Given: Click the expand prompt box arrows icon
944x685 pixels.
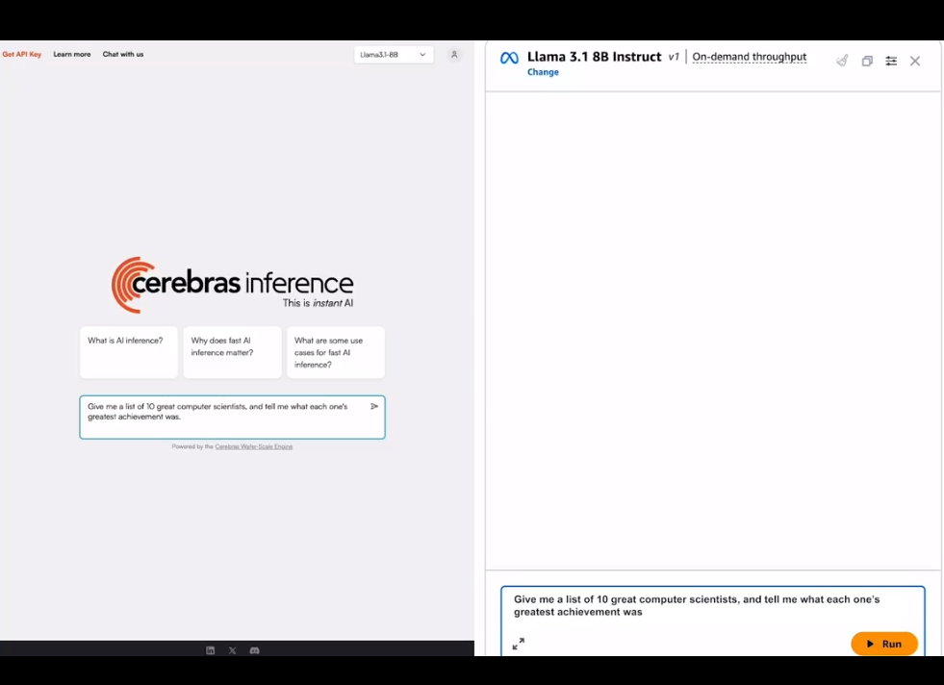Looking at the screenshot, I should coord(519,644).
